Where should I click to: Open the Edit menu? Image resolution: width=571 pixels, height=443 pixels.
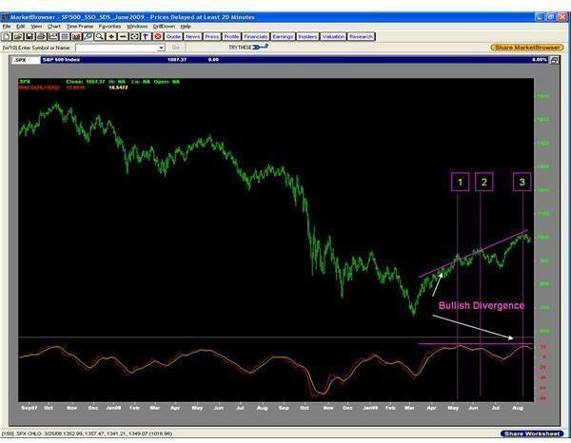(x=20, y=27)
